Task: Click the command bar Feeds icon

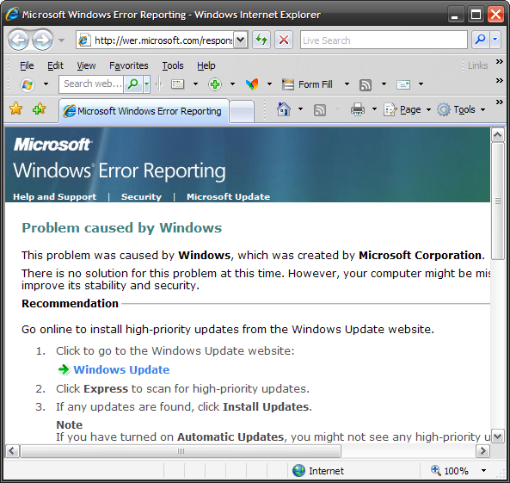Action: pyautogui.click(x=320, y=110)
